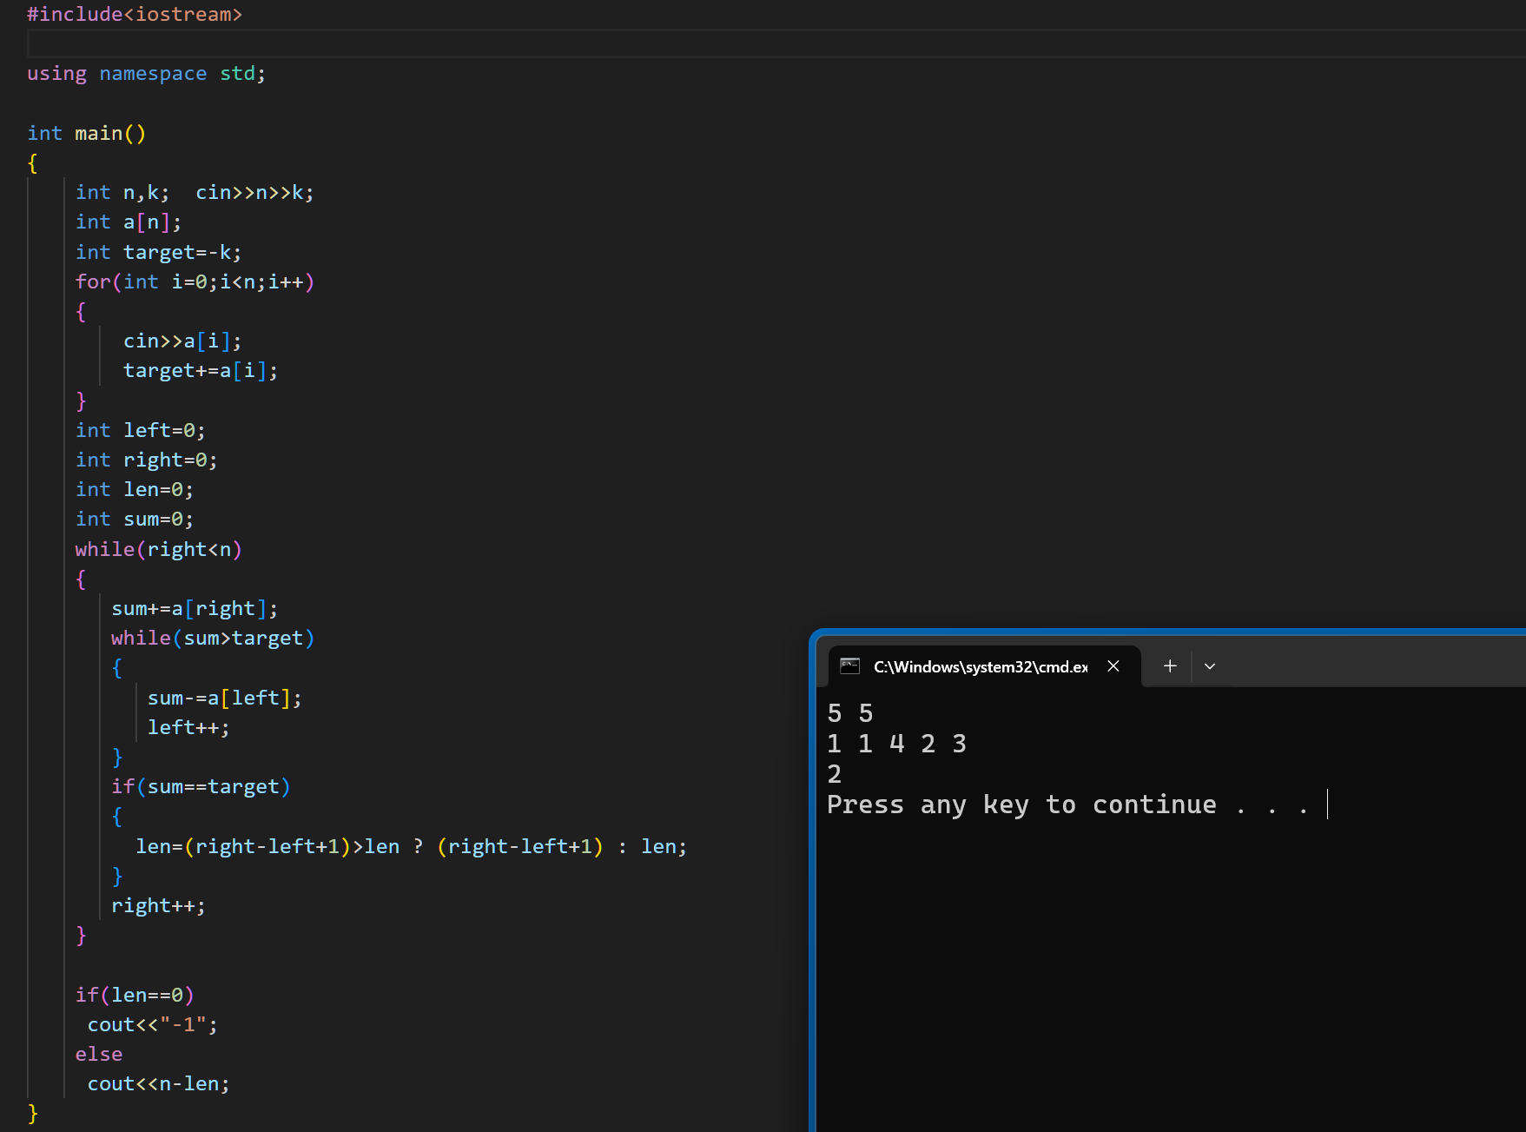The height and width of the screenshot is (1132, 1526).
Task: Click the 'int len=0;' line
Action: point(135,489)
